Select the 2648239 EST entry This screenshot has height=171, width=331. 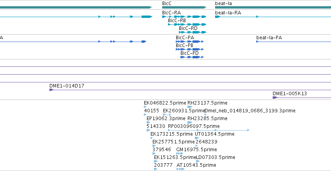pyautogui.click(x=207, y=142)
